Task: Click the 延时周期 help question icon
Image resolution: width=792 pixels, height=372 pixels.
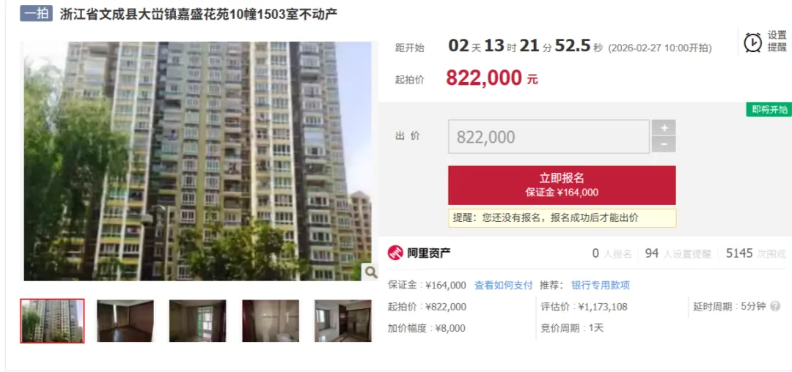Action: point(775,307)
